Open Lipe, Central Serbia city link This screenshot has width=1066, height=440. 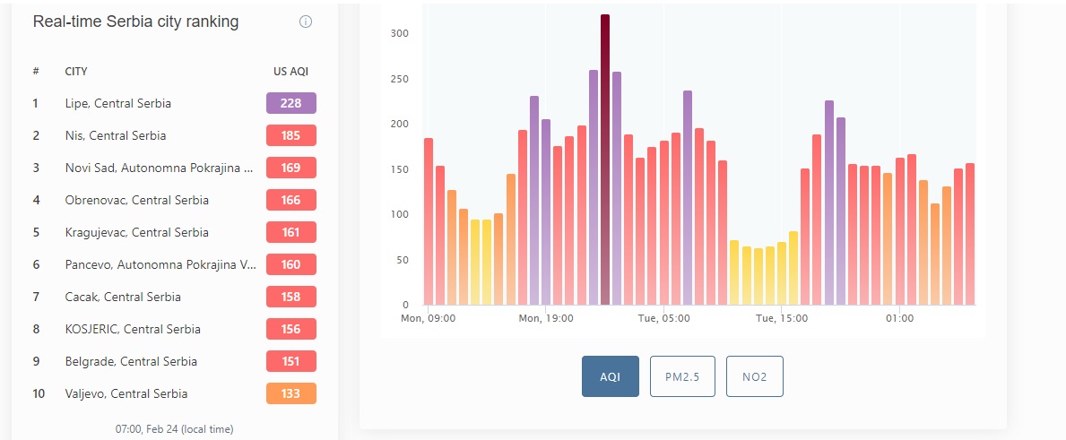(x=118, y=103)
